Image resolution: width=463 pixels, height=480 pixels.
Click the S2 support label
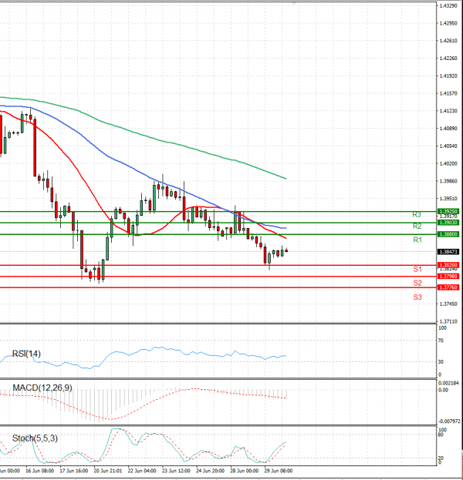click(x=417, y=283)
